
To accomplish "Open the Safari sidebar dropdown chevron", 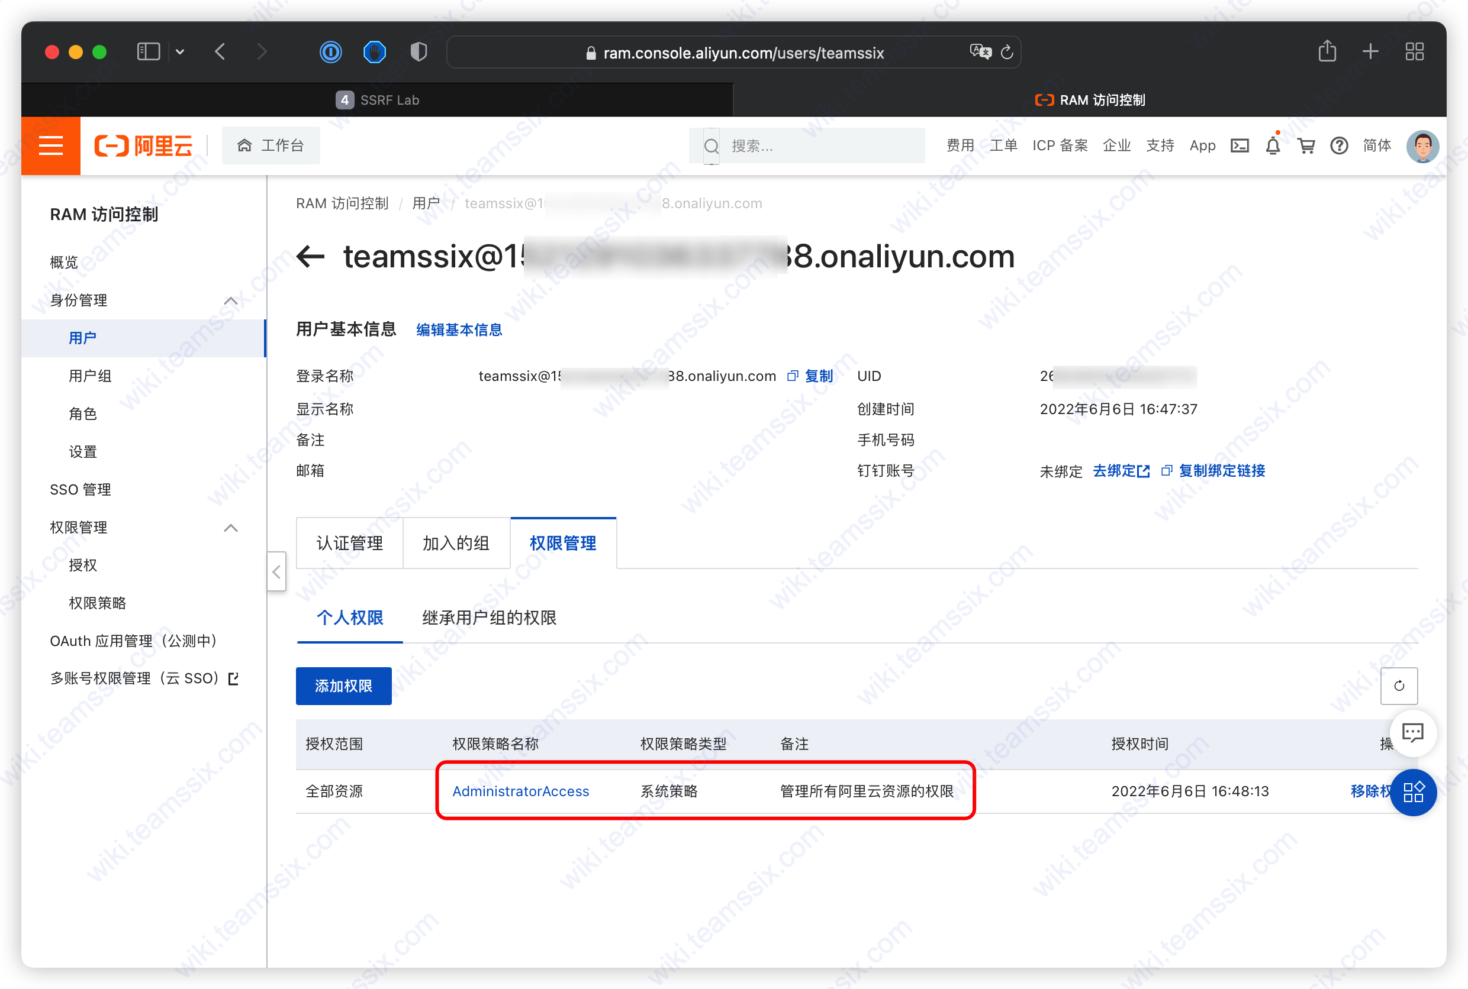I will pyautogui.click(x=180, y=51).
